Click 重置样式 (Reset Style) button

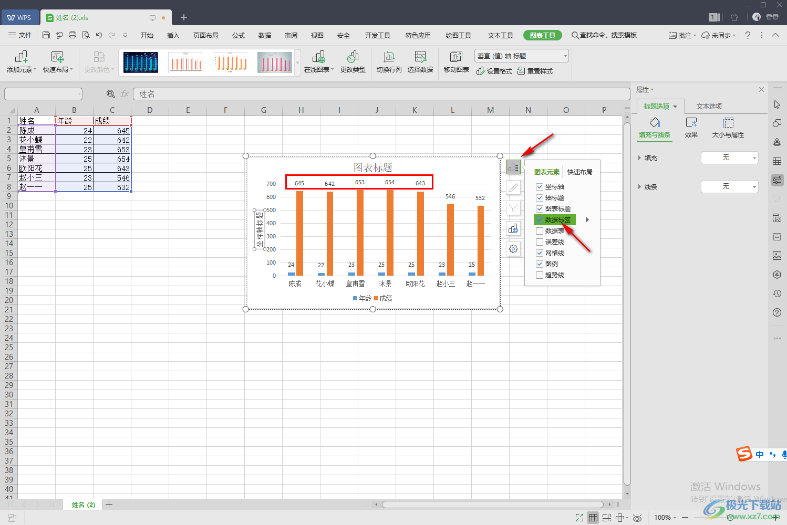tap(535, 71)
